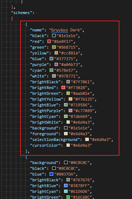The width and height of the screenshot is (132, 199).
Task: Click the "brightPurple" key text
Action: (46, 111)
